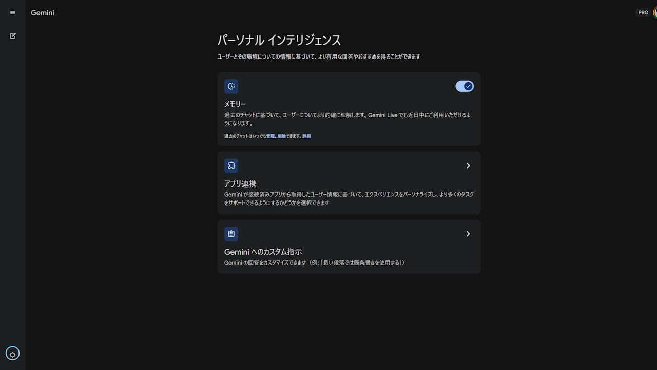This screenshot has height=370, width=657.
Task: Click the Google account profile avatar
Action: [x=655, y=13]
